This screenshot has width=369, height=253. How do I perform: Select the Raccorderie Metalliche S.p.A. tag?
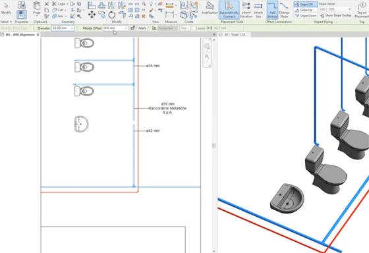pyautogui.click(x=167, y=108)
